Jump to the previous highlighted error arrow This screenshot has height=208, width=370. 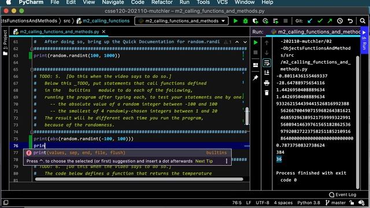237,42
